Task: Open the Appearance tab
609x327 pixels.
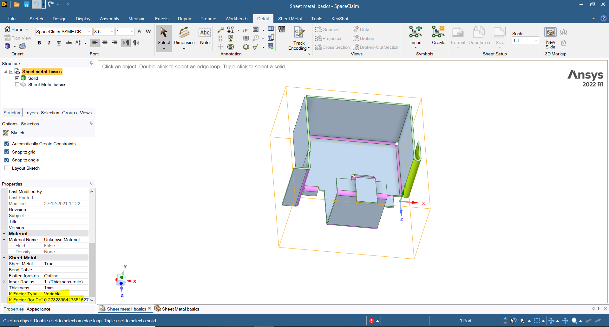Action: [38, 309]
